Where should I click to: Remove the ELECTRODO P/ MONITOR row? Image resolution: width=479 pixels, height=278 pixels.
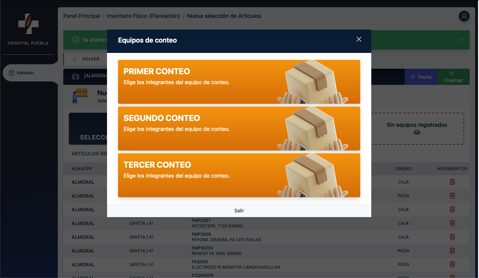coord(452,265)
